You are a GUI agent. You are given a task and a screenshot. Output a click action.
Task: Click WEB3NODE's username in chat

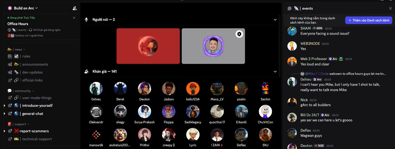click(310, 43)
